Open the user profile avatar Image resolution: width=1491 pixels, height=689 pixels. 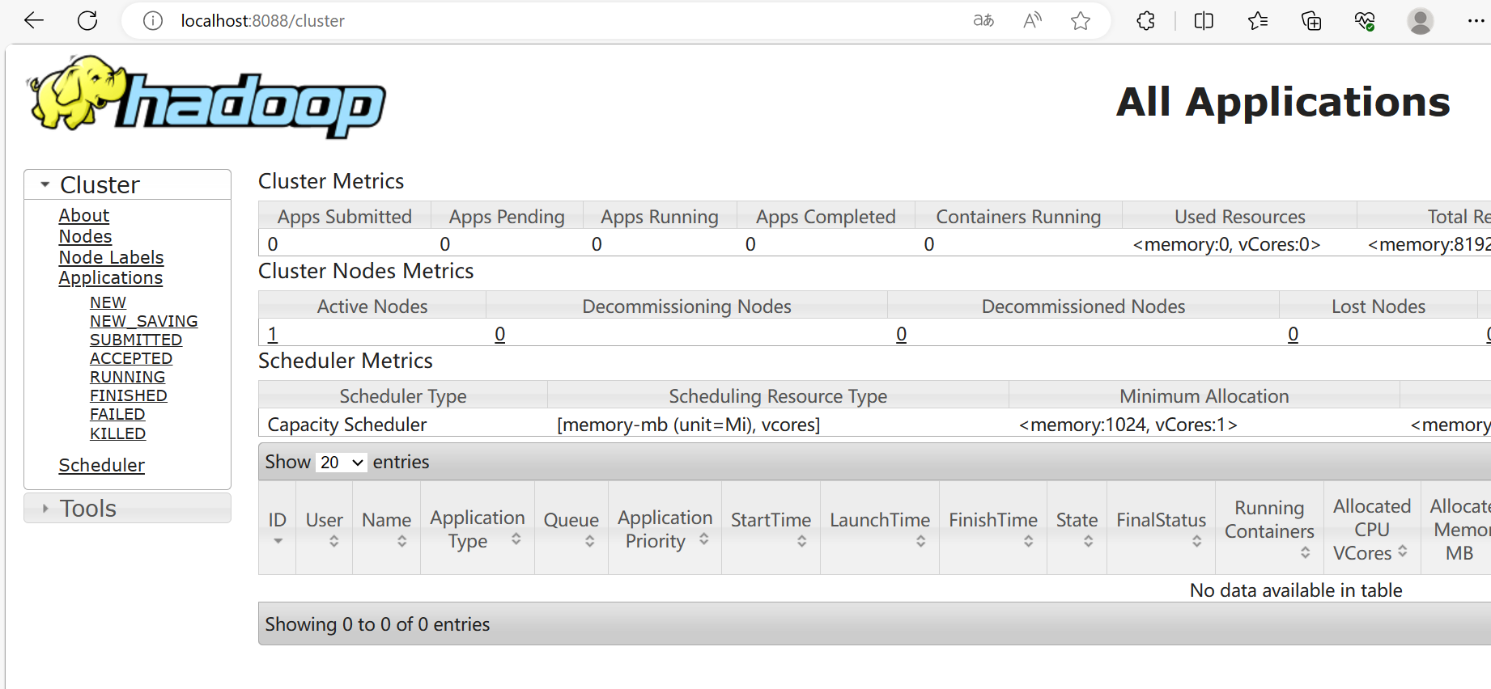1420,21
